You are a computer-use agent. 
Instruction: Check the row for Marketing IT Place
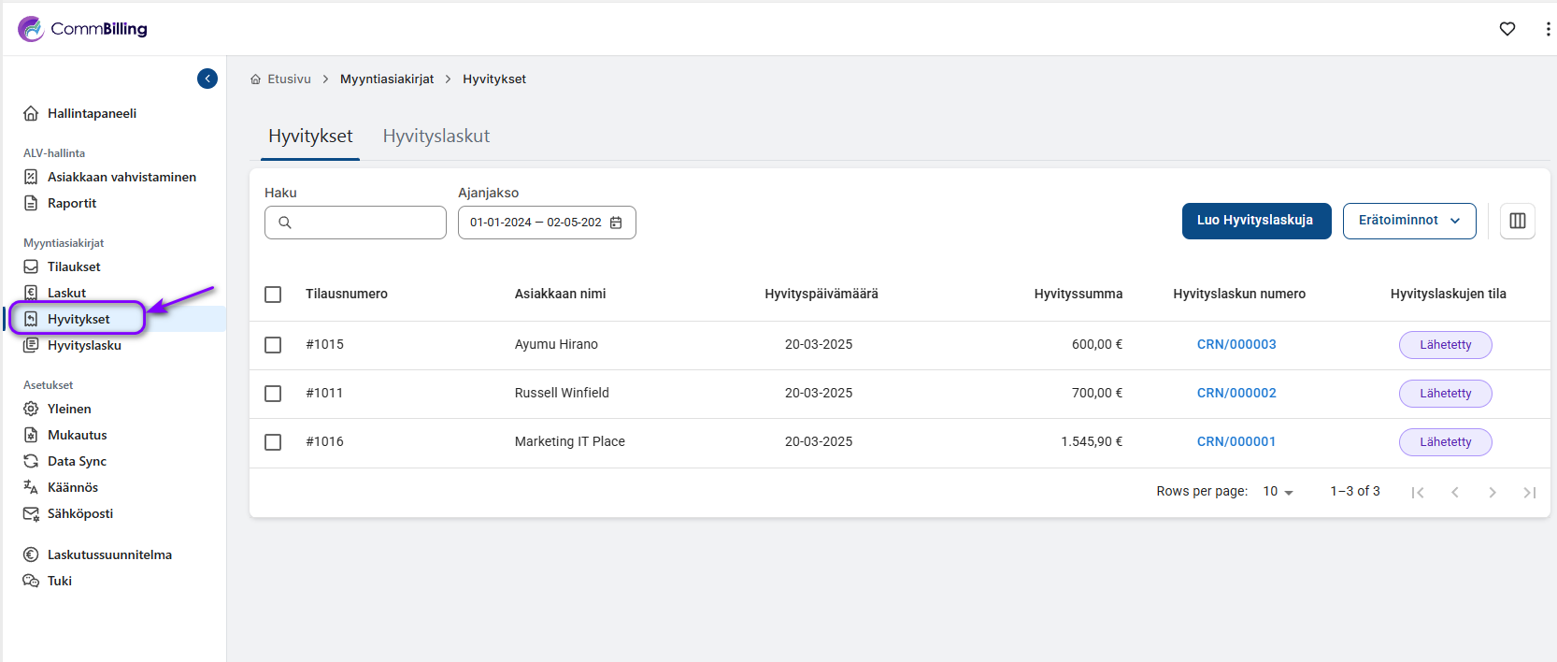coord(273,442)
